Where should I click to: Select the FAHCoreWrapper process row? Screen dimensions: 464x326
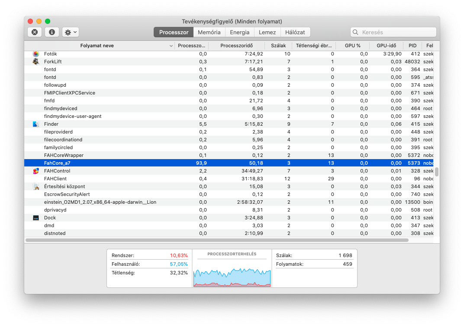(229, 155)
